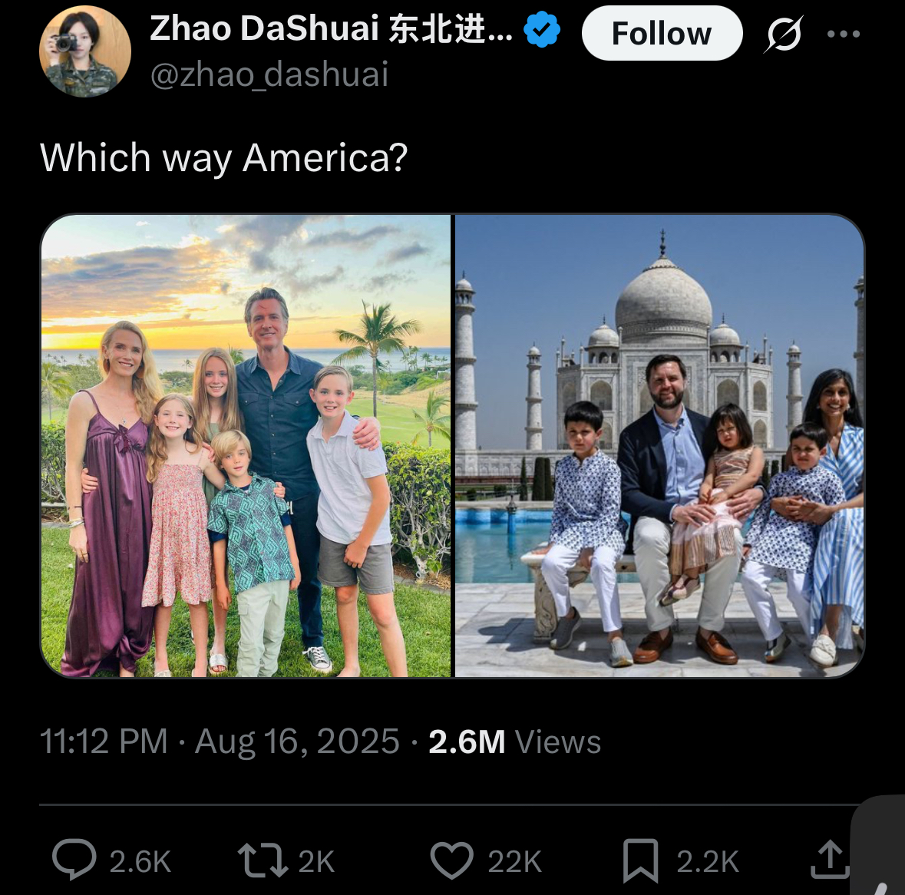
Task: Open the profile avatar photo
Action: click(85, 51)
